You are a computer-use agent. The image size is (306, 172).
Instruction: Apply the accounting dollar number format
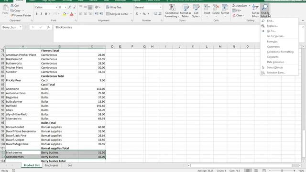click(137, 14)
